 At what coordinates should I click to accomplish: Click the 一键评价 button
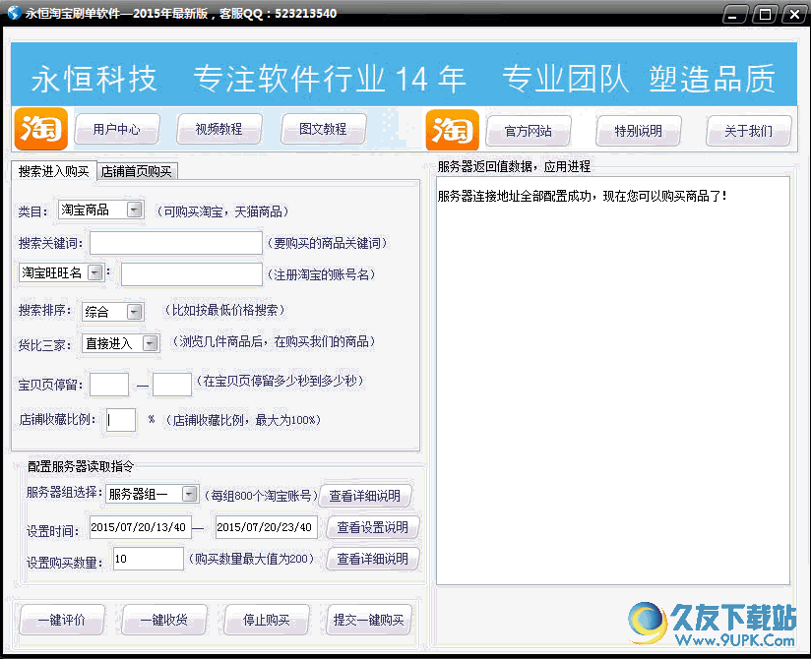[x=62, y=620]
